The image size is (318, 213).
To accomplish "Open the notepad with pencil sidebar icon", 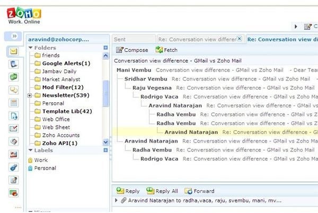I will (x=13, y=180).
